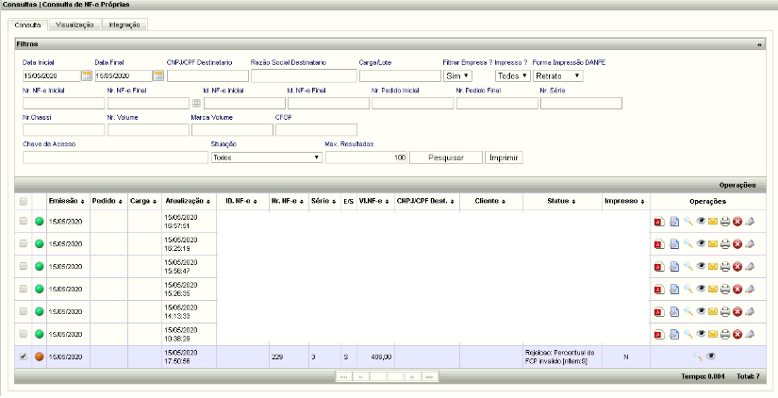Check the row updated at 15:26:35
The image size is (778, 398).
coord(23,289)
